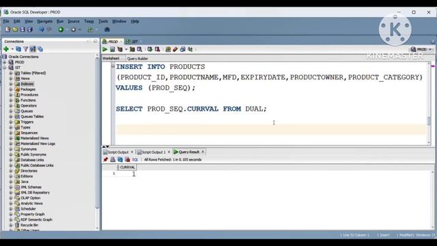Viewport: 437px width, 246px height.
Task: Run the statement with green play icon
Action: coord(104,49)
